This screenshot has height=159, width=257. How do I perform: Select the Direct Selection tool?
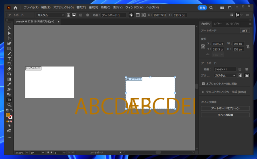point(9,33)
